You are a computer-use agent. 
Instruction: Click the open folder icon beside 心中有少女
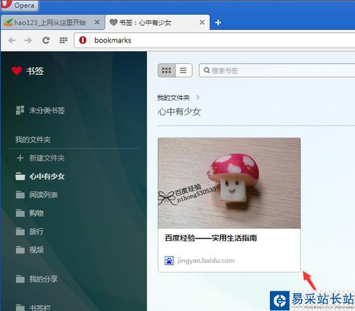point(20,176)
